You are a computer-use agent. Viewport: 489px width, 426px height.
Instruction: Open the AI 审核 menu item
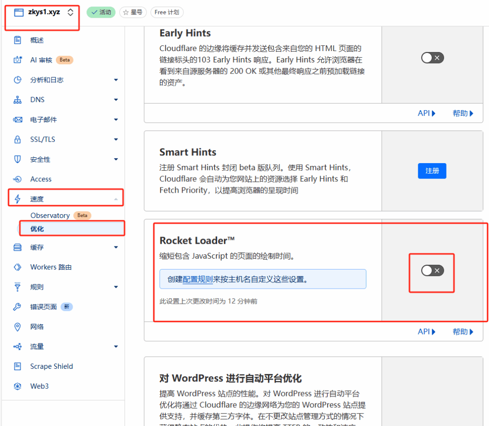click(x=41, y=60)
